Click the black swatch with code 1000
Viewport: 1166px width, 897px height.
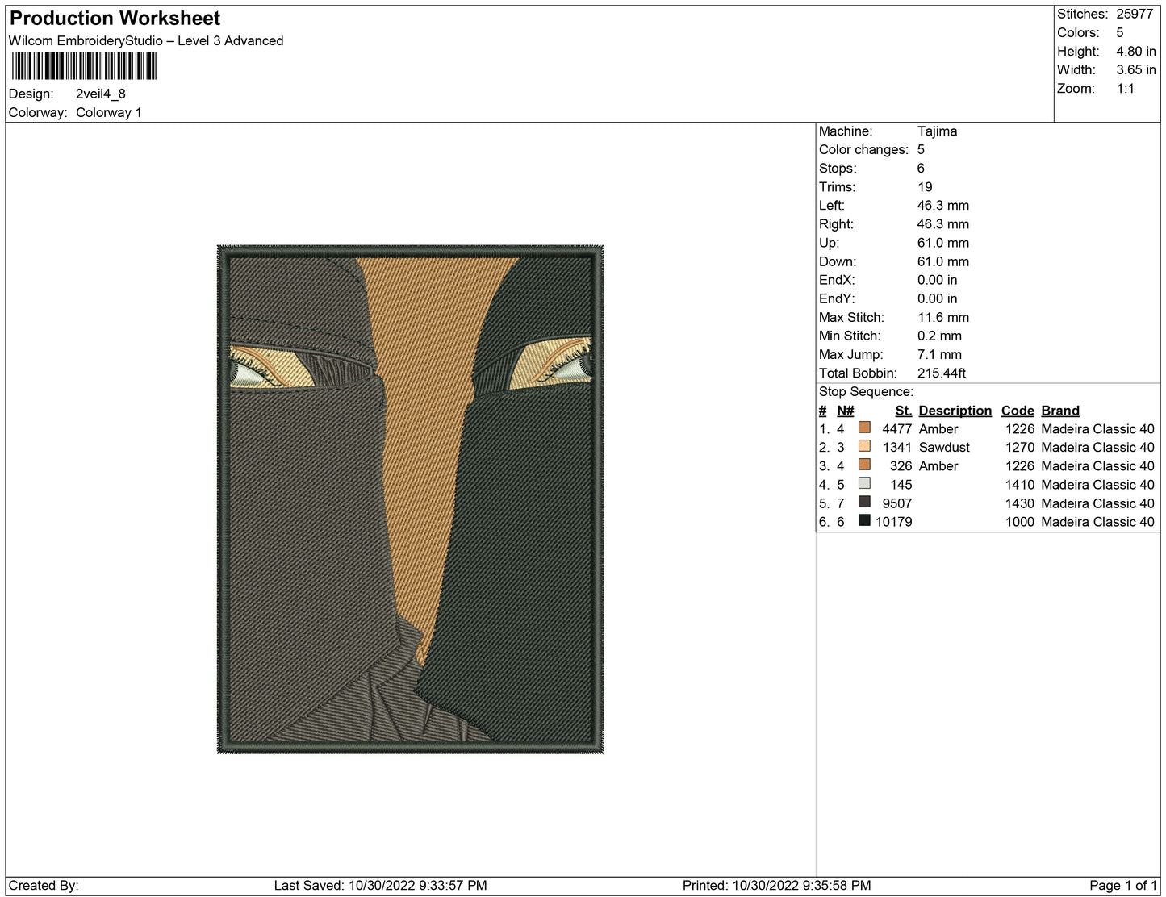click(864, 521)
